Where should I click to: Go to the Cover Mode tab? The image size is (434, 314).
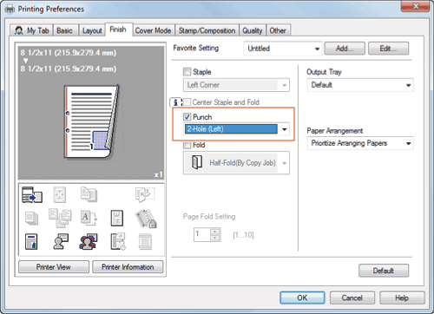coord(153,30)
